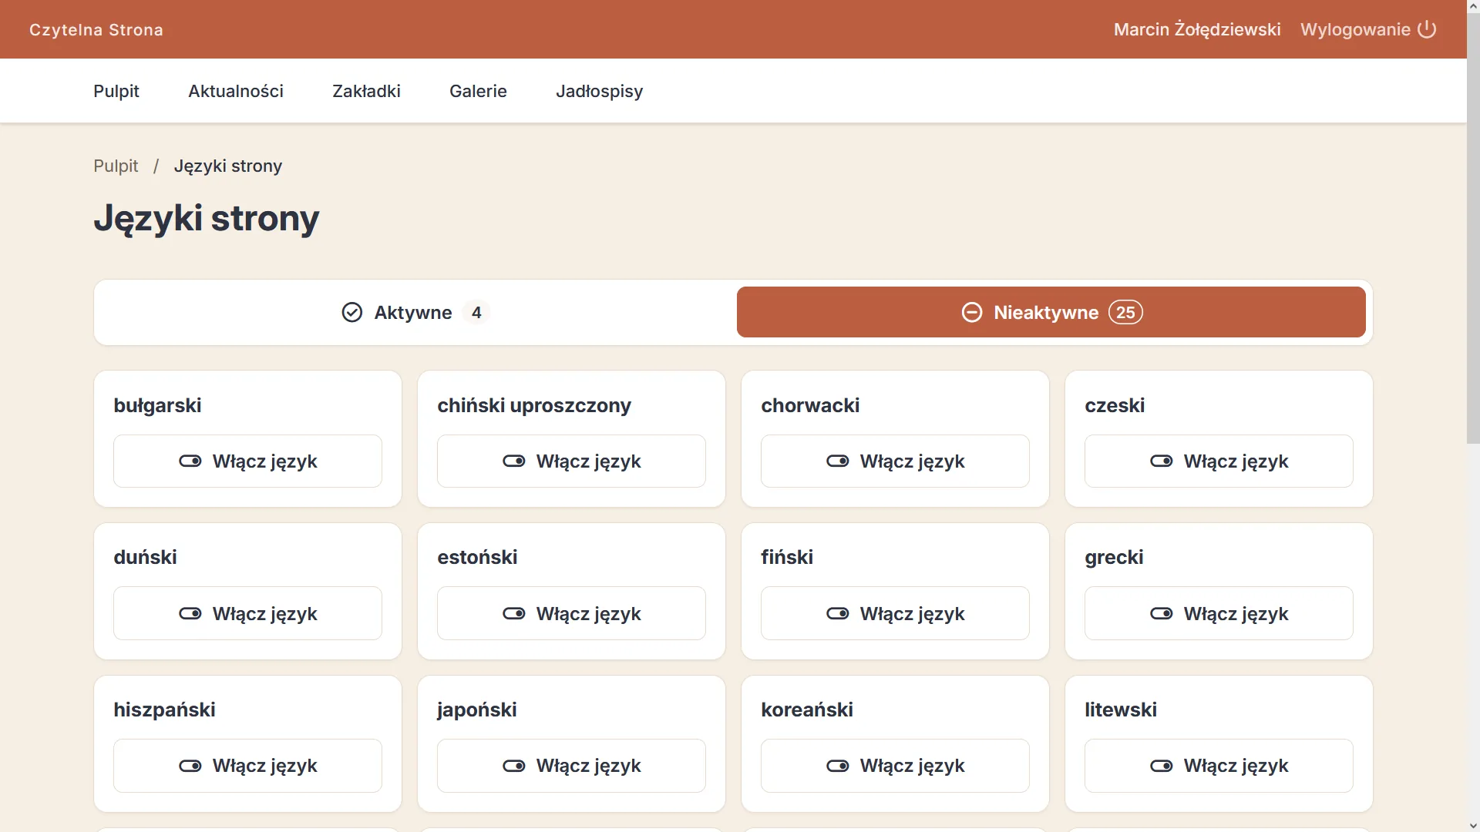The image size is (1480, 832).
Task: Click the toggle icon in the estoński card
Action: (x=514, y=613)
